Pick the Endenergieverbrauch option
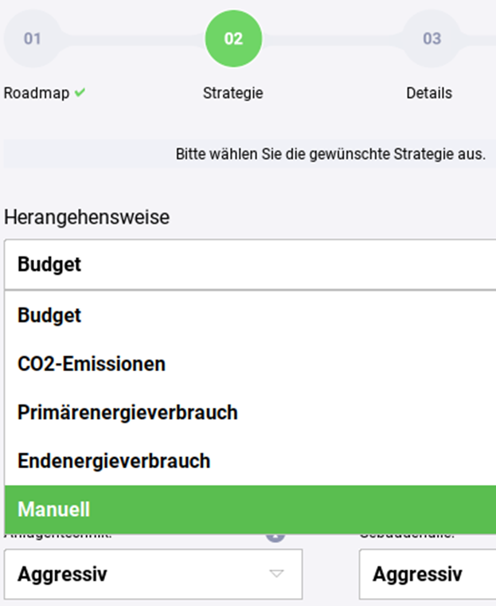The width and height of the screenshot is (496, 606). 114,461
